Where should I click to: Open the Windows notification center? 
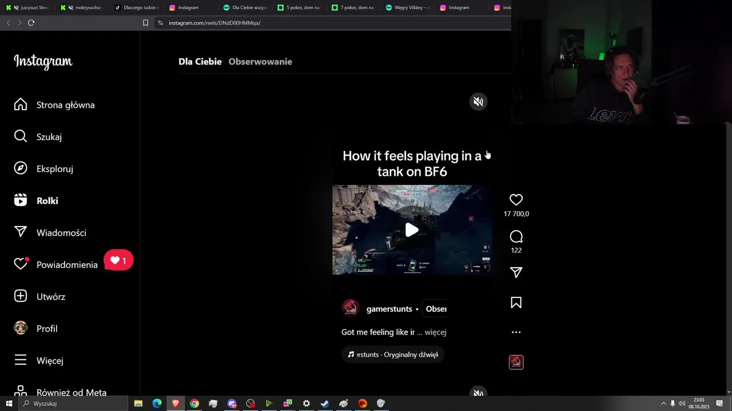pyautogui.click(x=719, y=404)
